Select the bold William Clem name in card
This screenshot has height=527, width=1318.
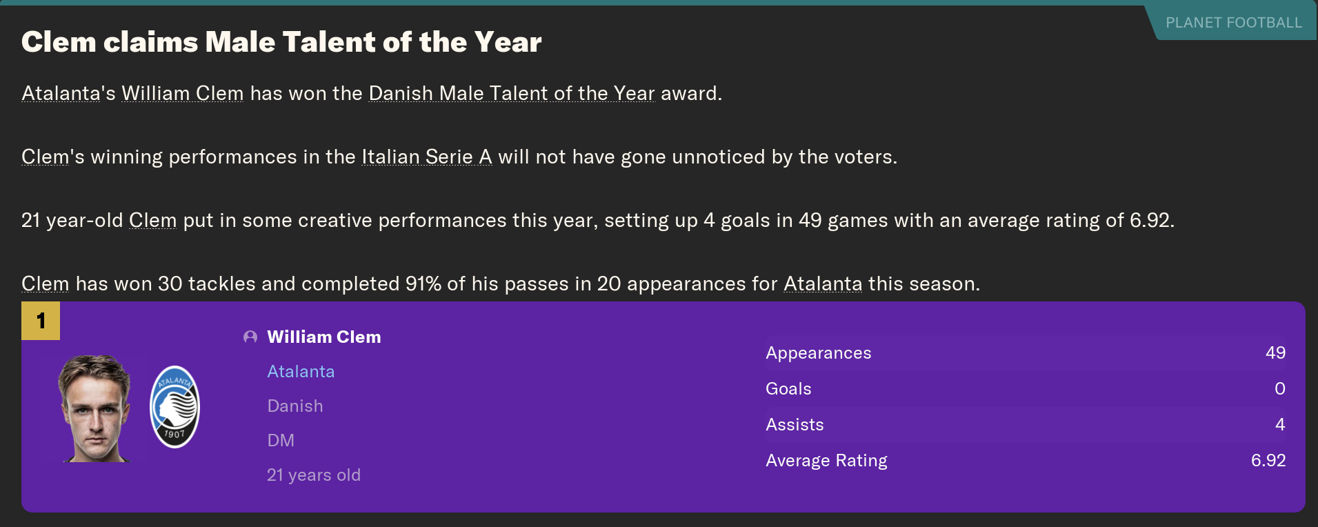tap(324, 337)
